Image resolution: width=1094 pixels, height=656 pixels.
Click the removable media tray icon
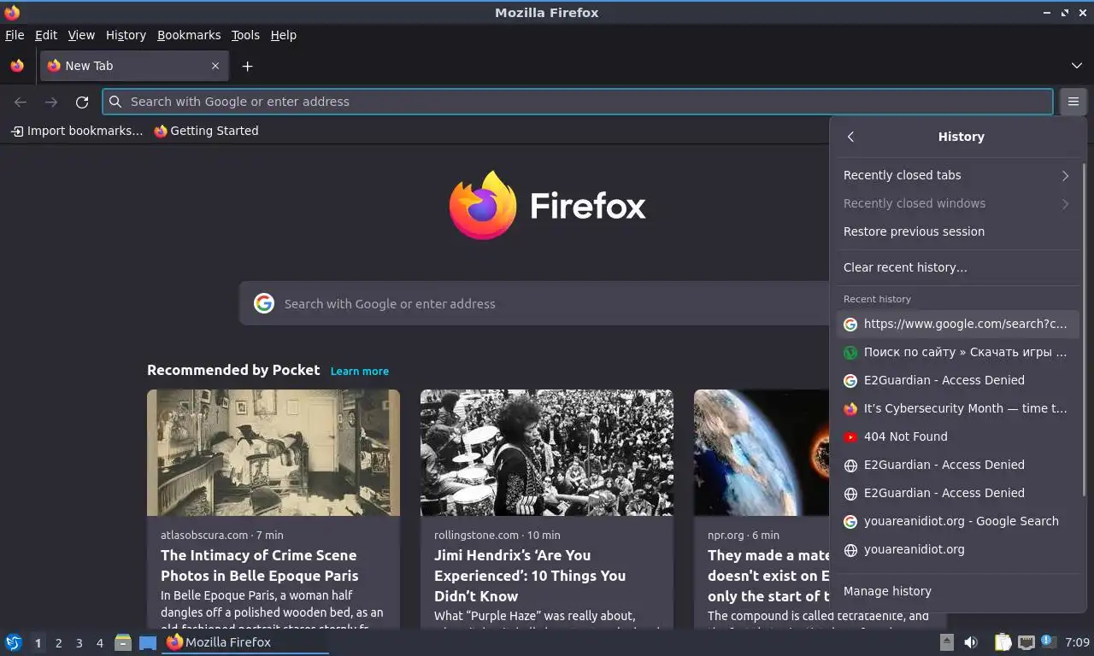point(946,642)
